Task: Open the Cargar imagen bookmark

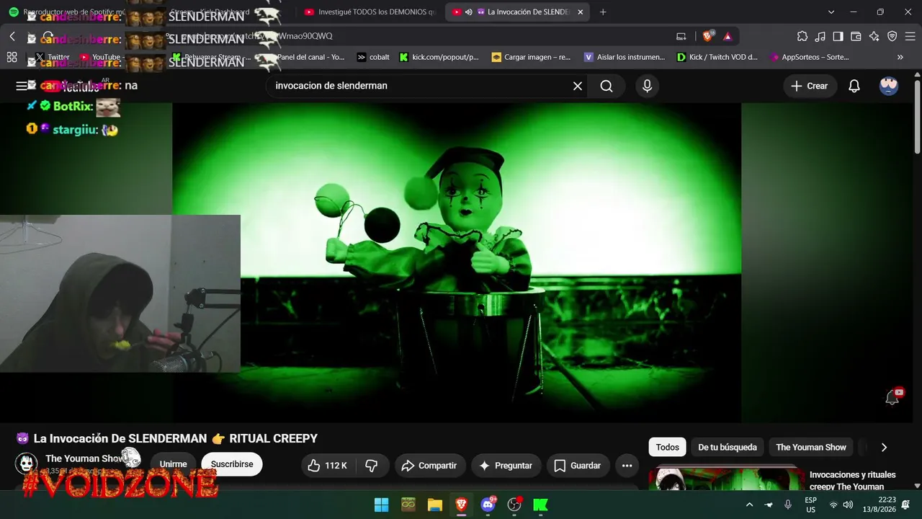Action: 531,57
